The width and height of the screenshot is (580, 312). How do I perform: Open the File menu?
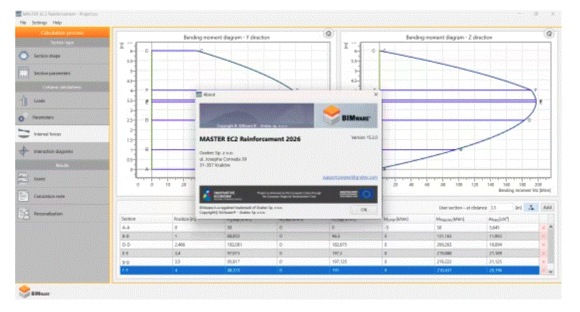tap(23, 23)
